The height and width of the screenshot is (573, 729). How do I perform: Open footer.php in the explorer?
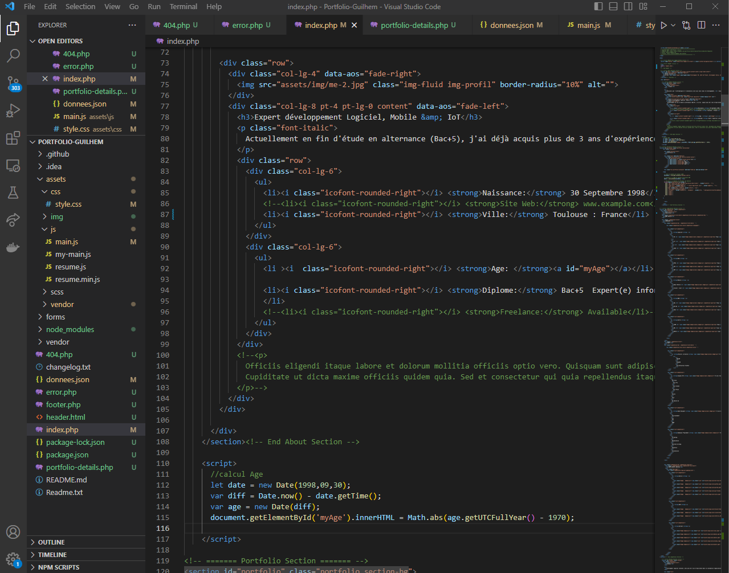[x=63, y=404]
